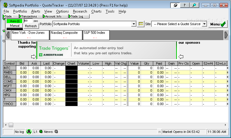Open the Research menu

80,11
